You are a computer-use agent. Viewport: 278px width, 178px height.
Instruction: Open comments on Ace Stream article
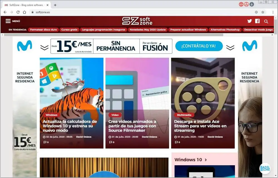tap(177, 142)
